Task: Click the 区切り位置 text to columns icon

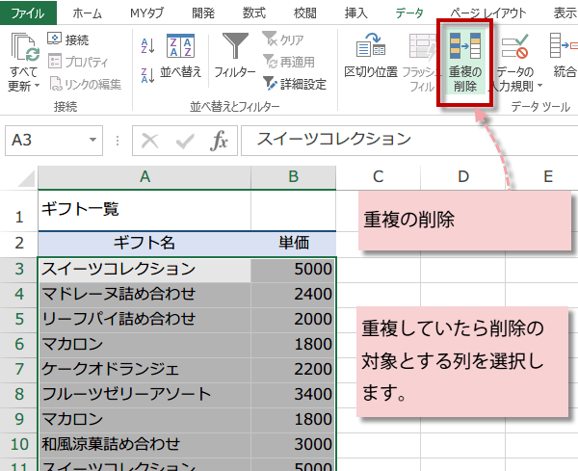Action: [371, 44]
